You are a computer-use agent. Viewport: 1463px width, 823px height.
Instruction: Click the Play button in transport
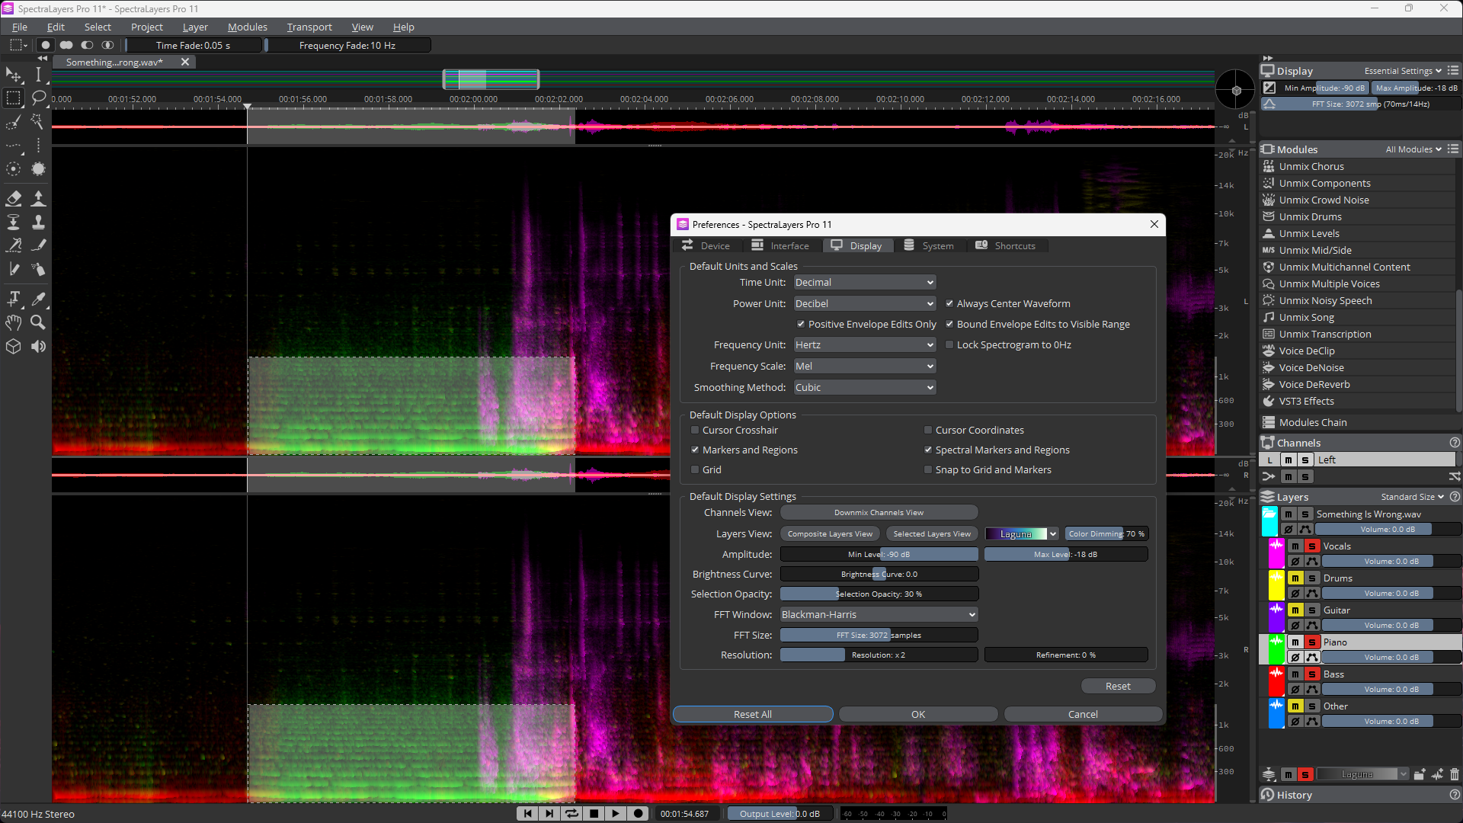(616, 813)
